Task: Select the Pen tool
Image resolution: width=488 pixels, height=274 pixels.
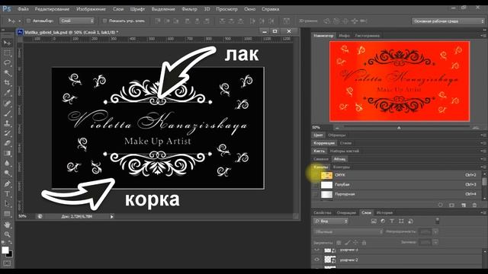Action: click(x=7, y=184)
